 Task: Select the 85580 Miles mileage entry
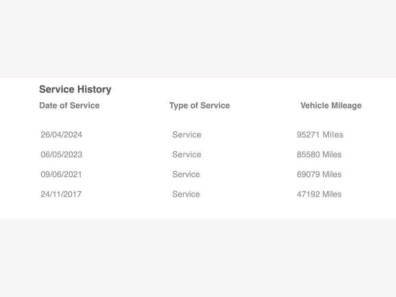(319, 154)
